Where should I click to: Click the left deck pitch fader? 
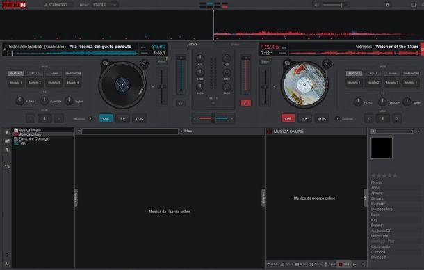pyautogui.click(x=162, y=87)
